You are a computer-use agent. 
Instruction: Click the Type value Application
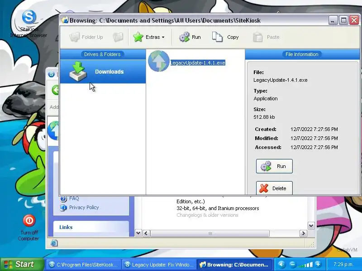pos(266,98)
